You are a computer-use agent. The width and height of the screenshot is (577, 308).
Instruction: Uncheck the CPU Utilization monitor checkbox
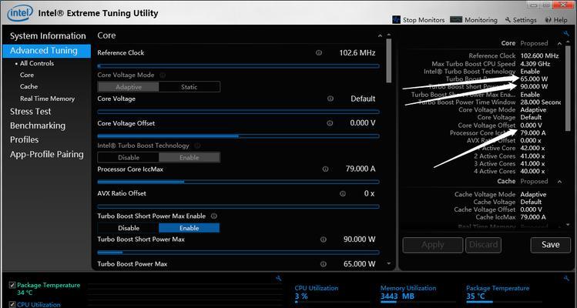pos(12,304)
